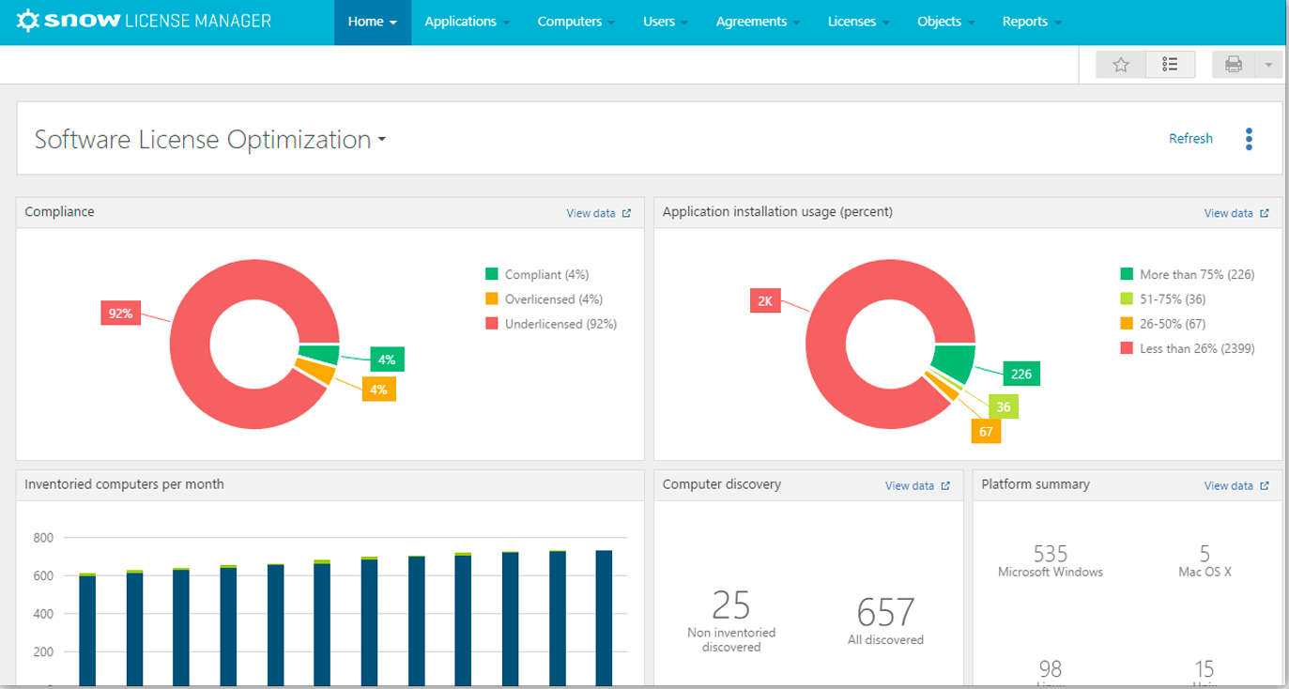1289x689 pixels.
Task: Open Application installation usage View data
Action: coord(1235,213)
